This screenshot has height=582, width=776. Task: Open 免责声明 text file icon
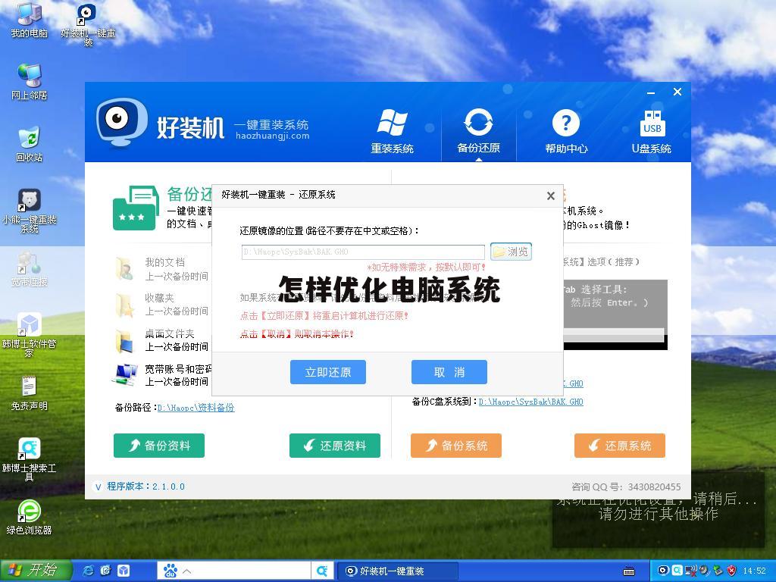coord(30,393)
